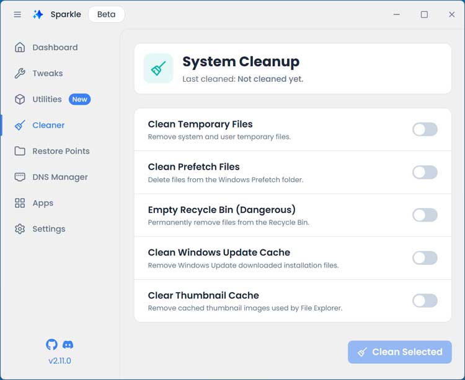The image size is (465, 380).
Task: Turn on Empty Recycle Bin toggle
Action: 425,215
